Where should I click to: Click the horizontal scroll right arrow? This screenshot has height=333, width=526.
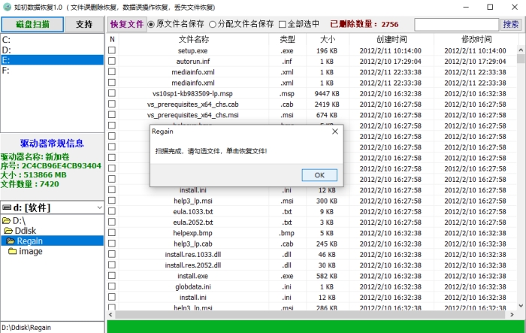click(x=512, y=314)
